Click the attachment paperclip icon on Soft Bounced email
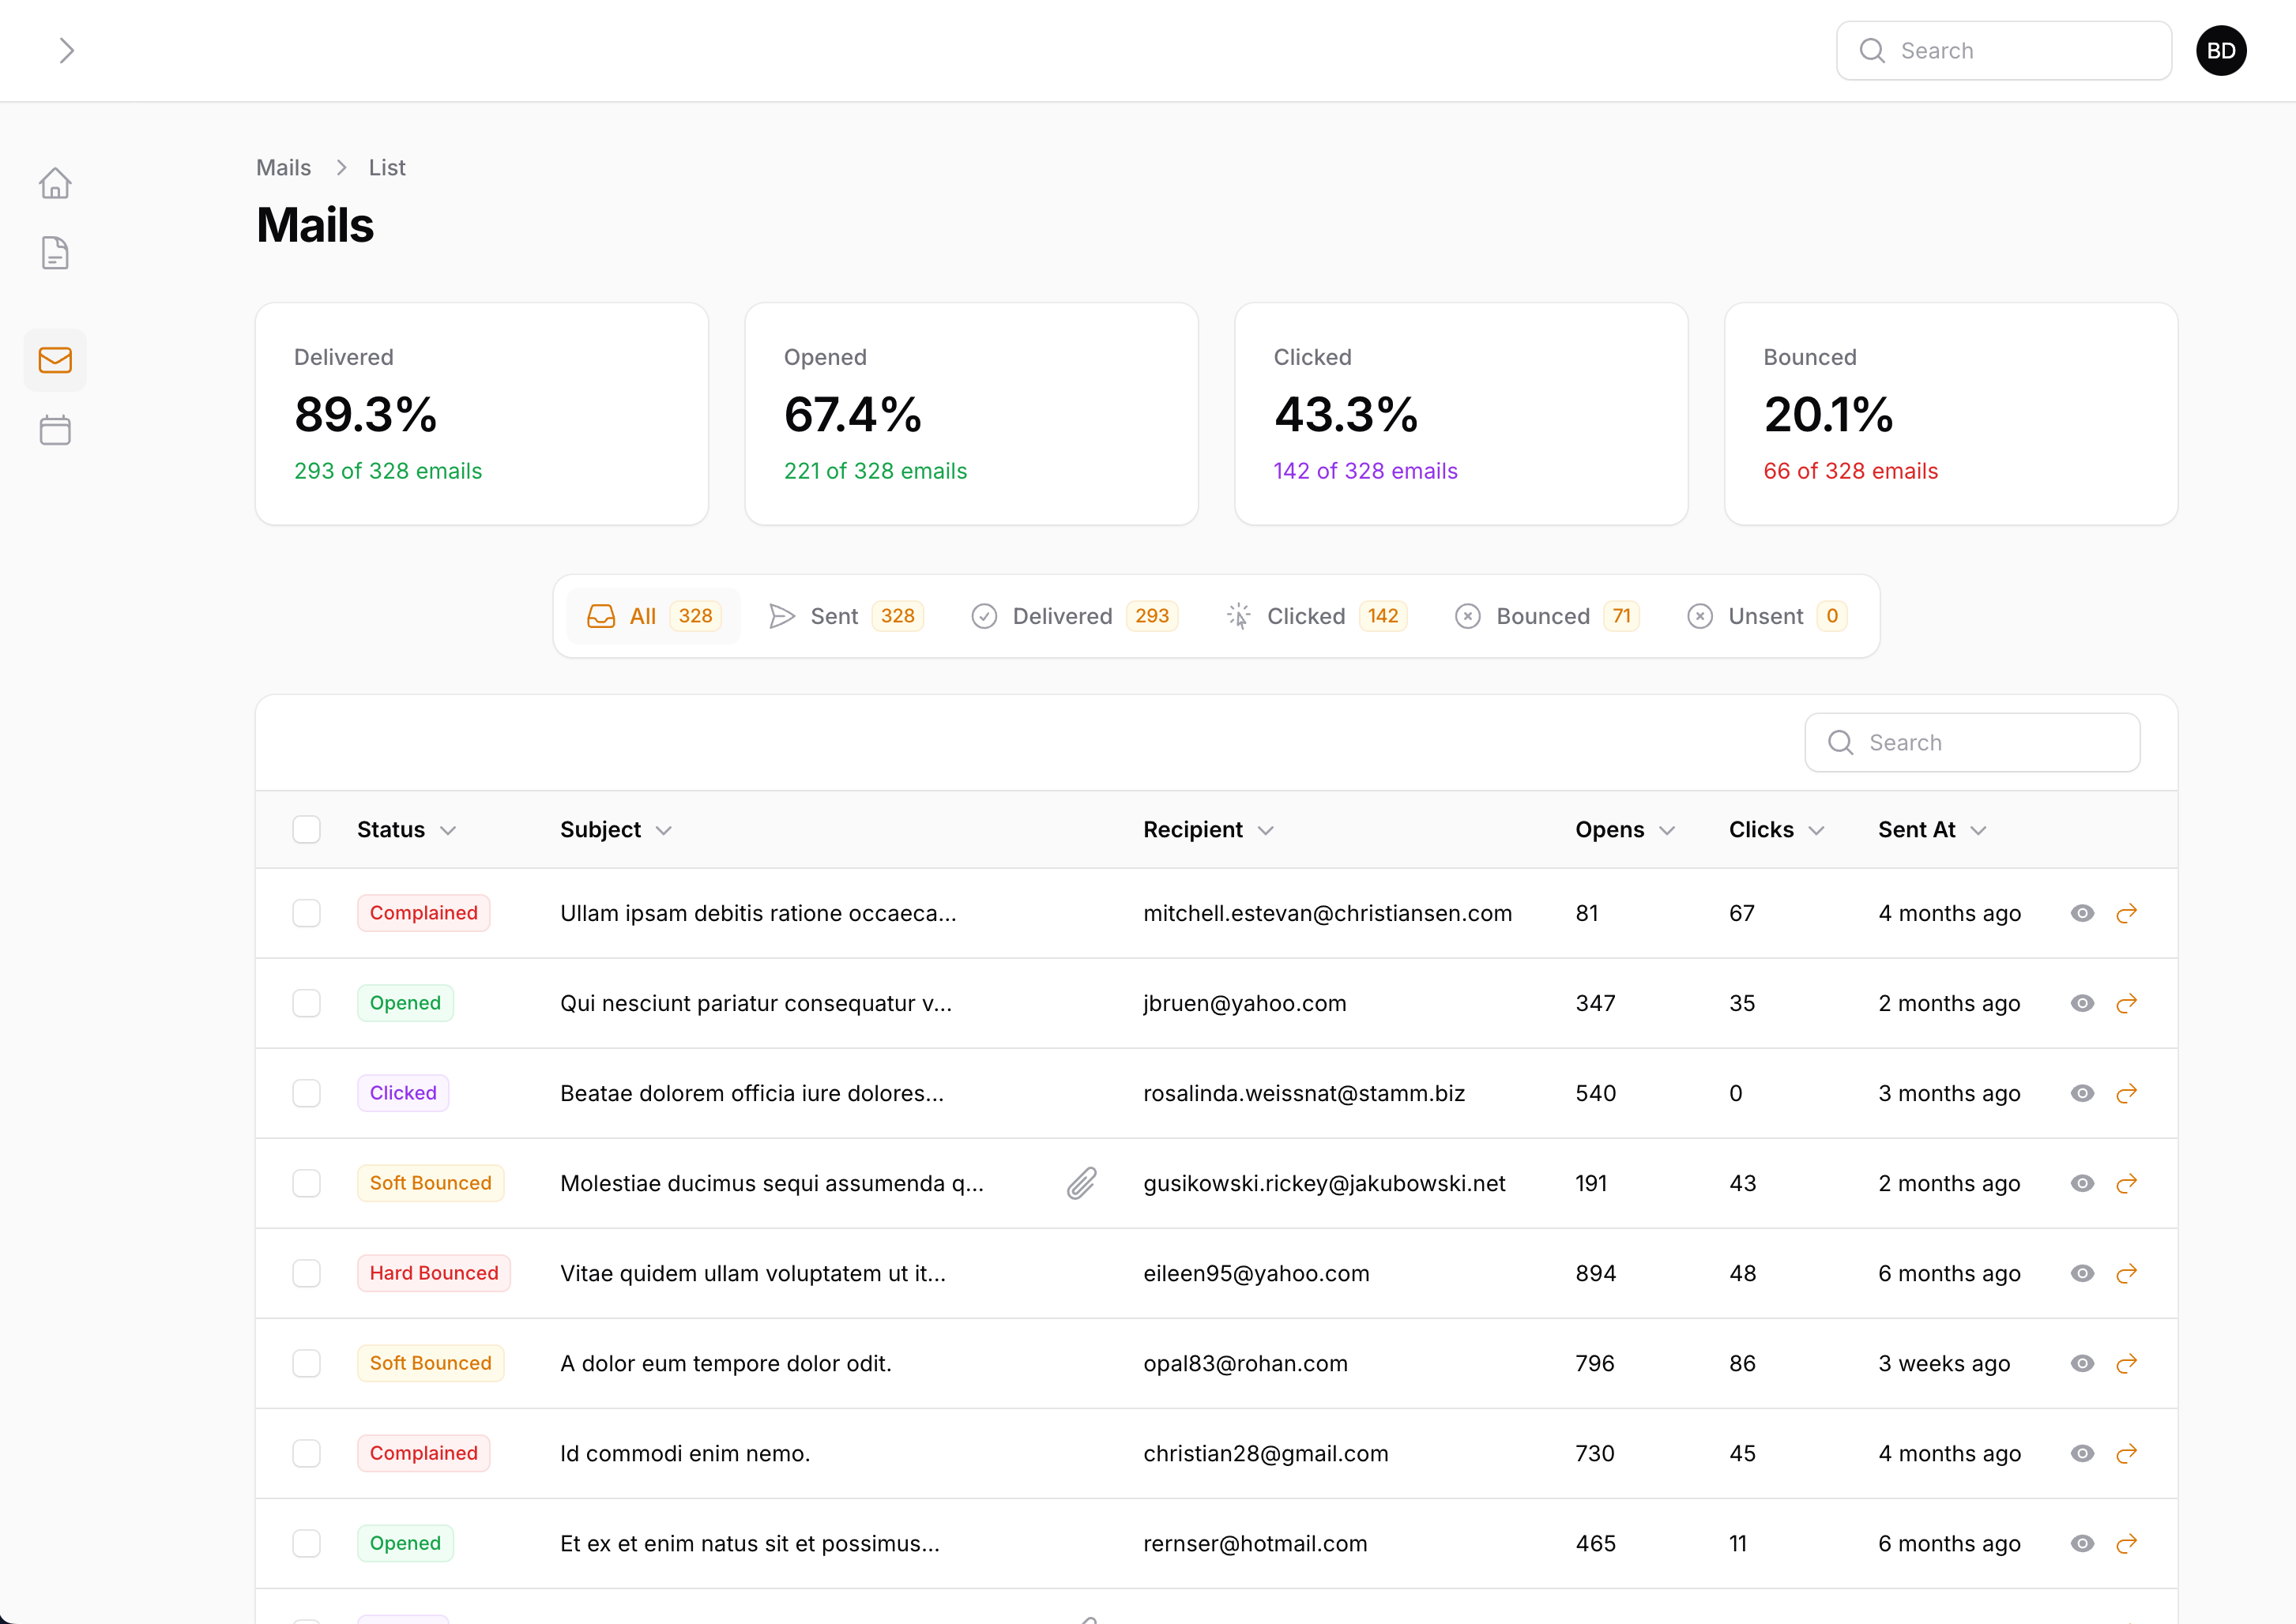 point(1079,1182)
